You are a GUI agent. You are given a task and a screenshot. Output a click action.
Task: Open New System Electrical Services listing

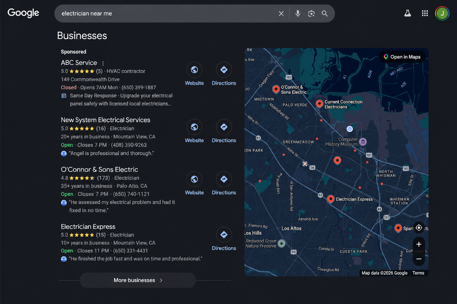[105, 120]
